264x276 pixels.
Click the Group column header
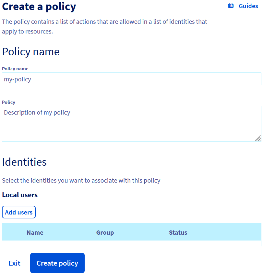point(105,232)
